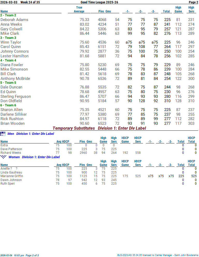Click the Men division bowling icon
This screenshot has width=199, height=257.
point(3,134)
